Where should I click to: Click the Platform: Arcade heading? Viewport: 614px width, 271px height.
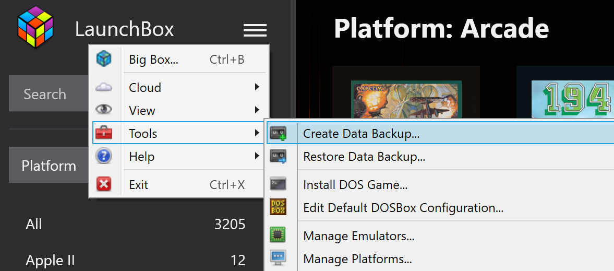[441, 28]
